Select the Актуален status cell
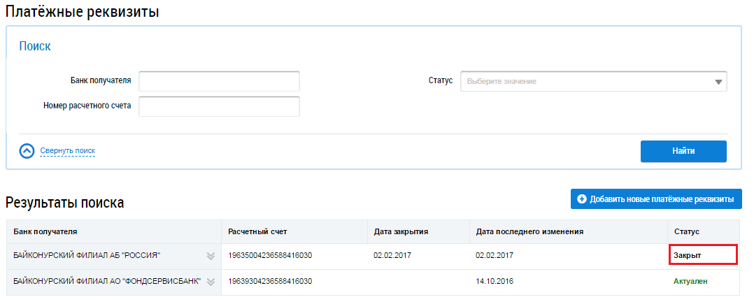Image resolution: width=754 pixels, height=302 pixels. [691, 281]
